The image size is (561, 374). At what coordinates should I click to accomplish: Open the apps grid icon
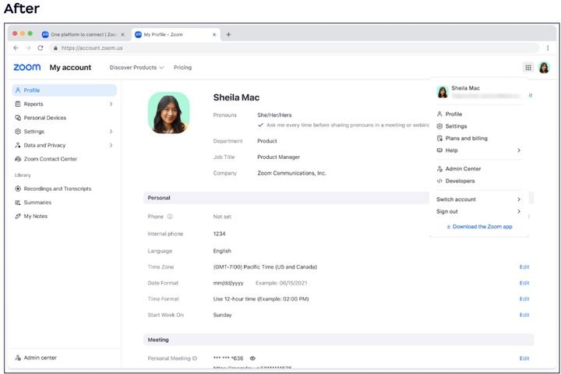528,67
